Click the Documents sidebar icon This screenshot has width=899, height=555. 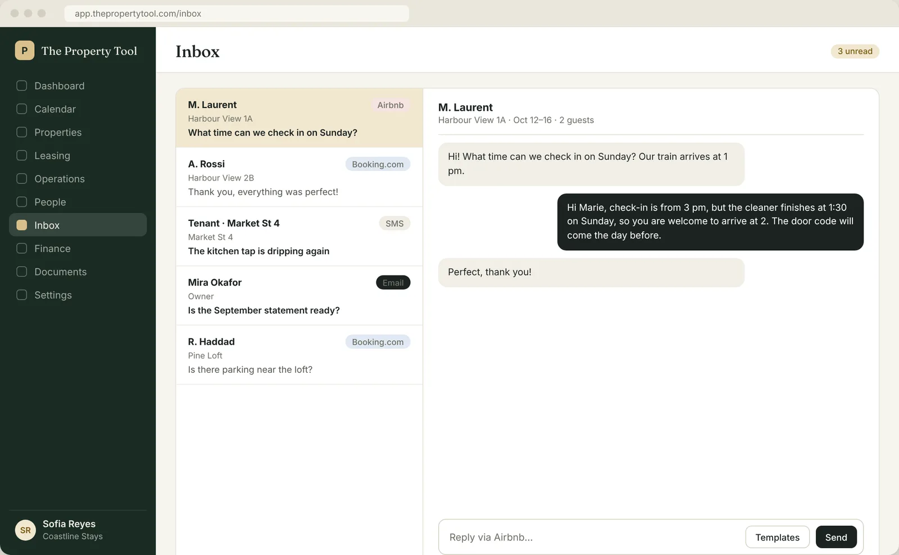(22, 272)
